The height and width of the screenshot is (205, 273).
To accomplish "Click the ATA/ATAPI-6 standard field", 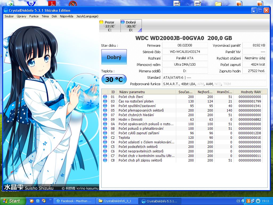I will click(214, 78).
